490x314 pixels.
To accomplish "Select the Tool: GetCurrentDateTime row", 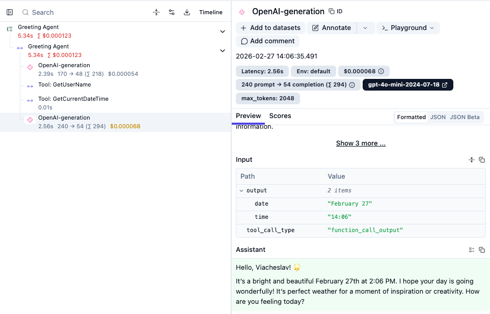I will click(116, 103).
